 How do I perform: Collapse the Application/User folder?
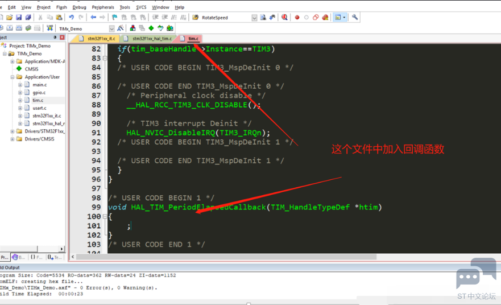click(12, 77)
